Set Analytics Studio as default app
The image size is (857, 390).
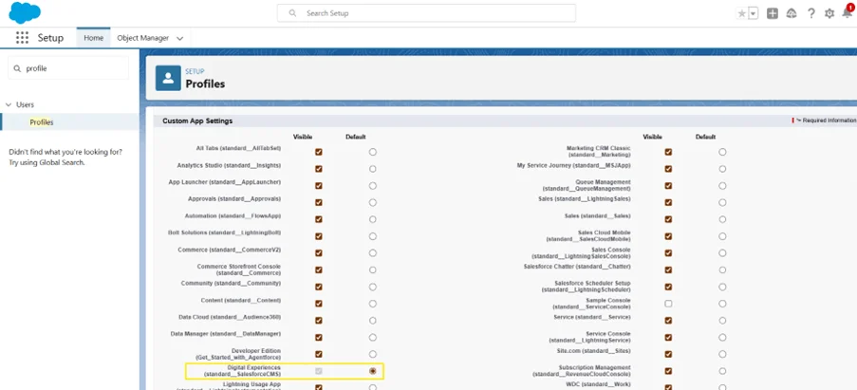coord(373,169)
